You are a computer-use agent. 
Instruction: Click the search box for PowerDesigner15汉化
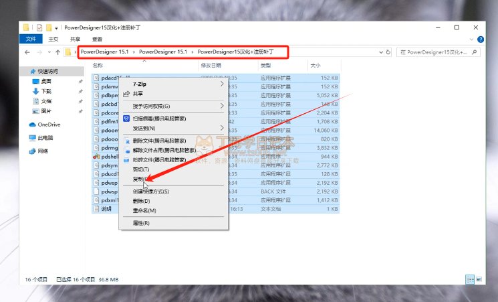[x=439, y=52]
